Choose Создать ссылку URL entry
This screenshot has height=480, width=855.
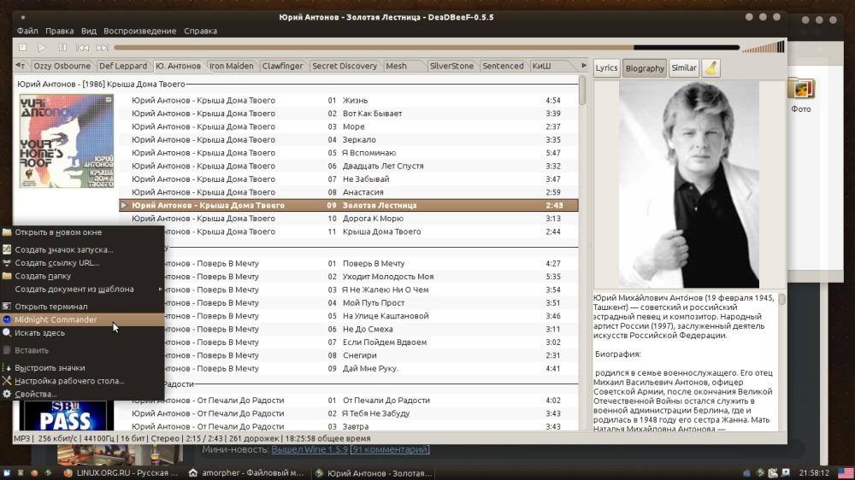(82, 262)
